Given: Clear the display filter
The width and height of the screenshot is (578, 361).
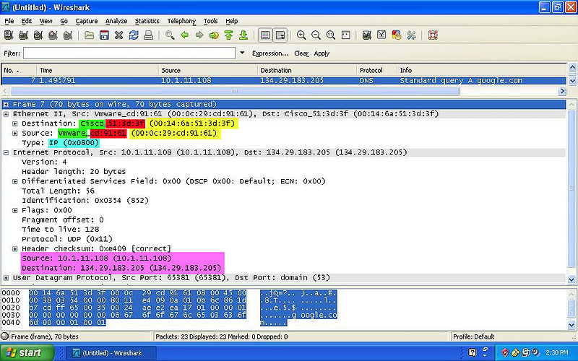Looking at the screenshot, I should click(x=301, y=53).
